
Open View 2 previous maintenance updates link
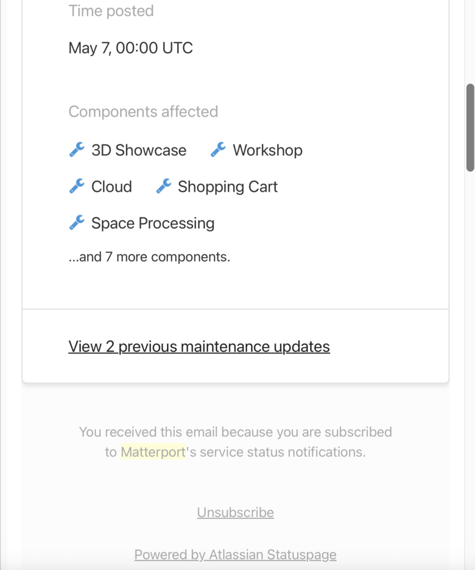pos(199,347)
